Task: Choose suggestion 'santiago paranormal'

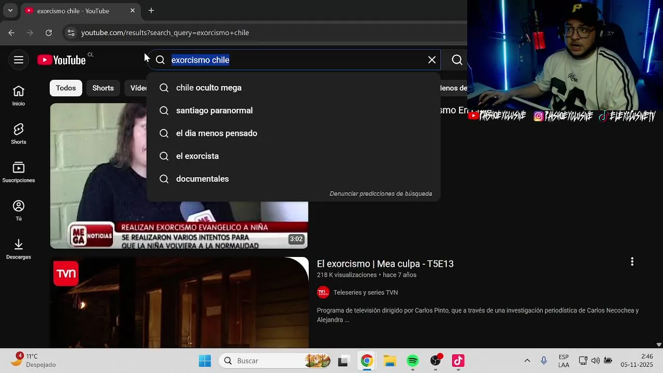Action: coord(294,110)
